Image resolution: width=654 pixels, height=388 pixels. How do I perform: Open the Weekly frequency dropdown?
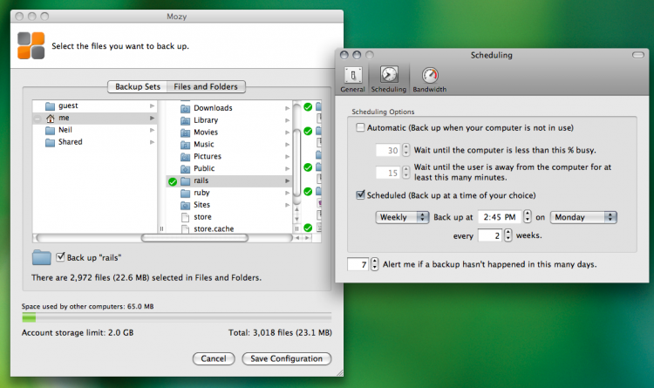pyautogui.click(x=402, y=217)
